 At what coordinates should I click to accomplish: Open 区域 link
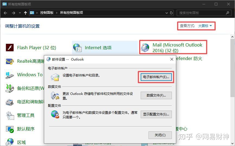click(x=21, y=142)
